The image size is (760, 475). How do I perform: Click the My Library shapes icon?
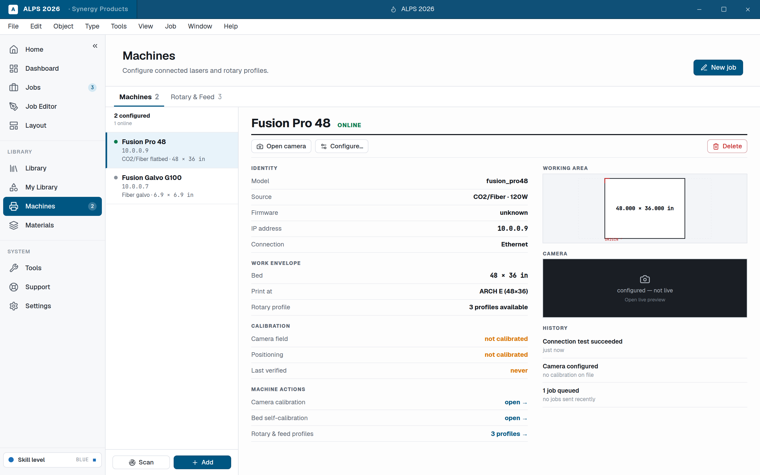click(x=13, y=187)
